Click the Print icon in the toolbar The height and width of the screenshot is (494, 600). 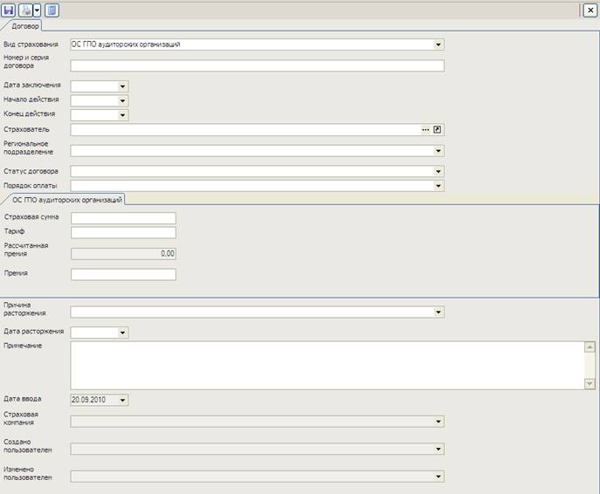click(x=26, y=10)
